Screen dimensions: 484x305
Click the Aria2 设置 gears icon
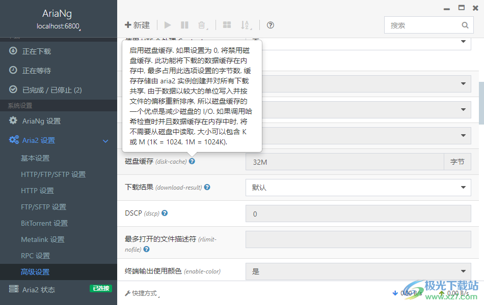click(x=14, y=140)
